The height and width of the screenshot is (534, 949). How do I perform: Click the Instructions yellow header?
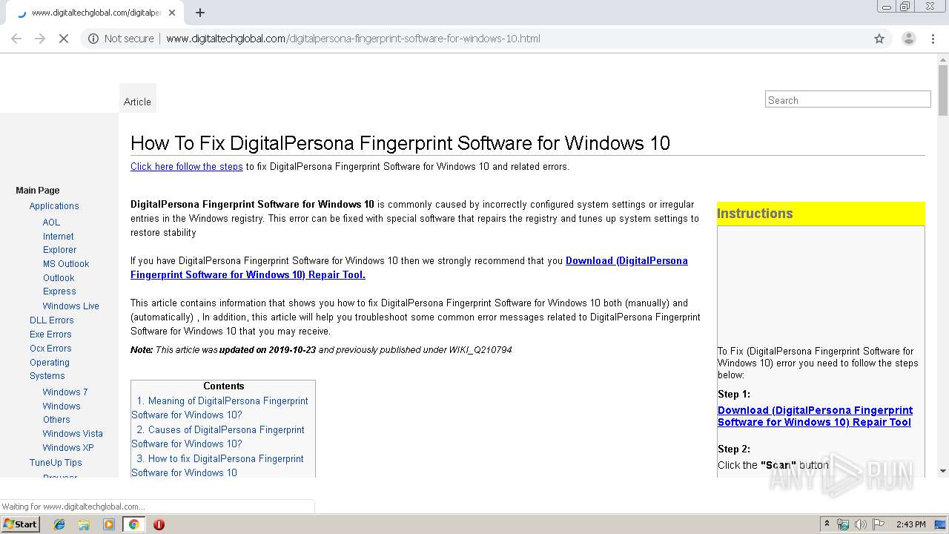tap(821, 214)
